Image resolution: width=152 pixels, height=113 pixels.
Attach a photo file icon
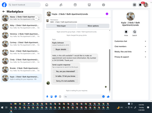coord(51,97)
